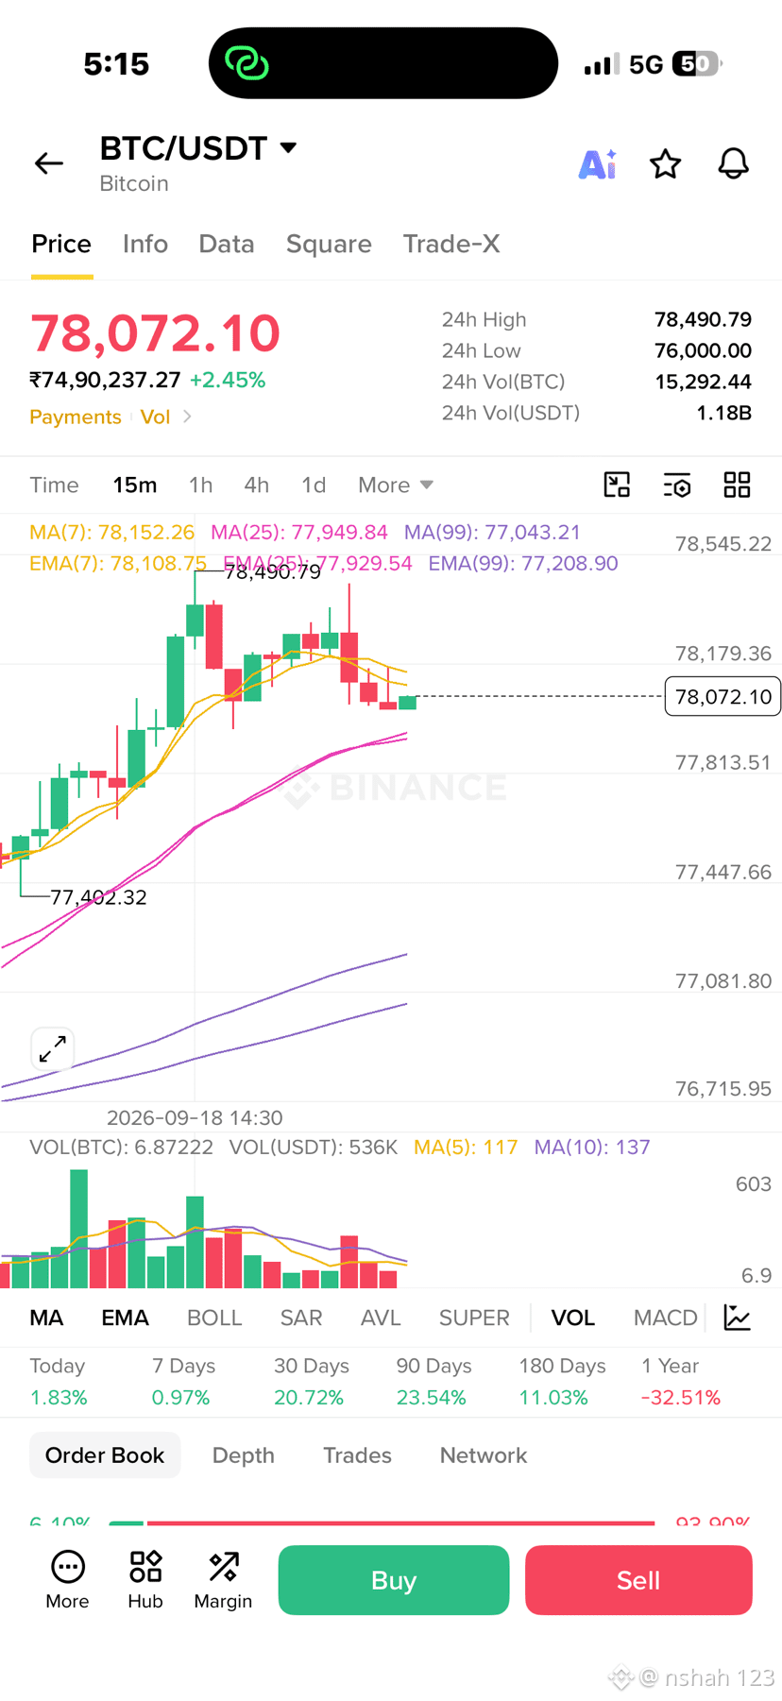Tap the back arrow icon
Viewport: 782px width, 1701px height.
click(x=49, y=163)
